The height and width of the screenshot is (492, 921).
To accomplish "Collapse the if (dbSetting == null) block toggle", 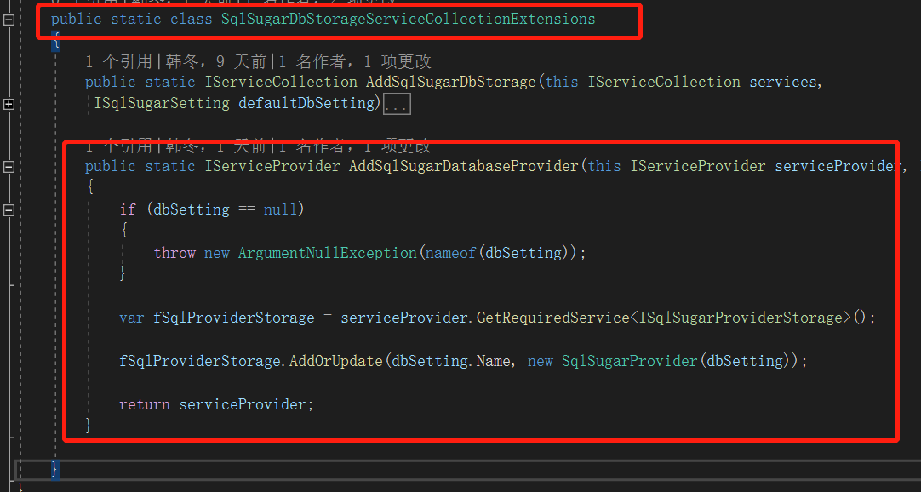I will pyautogui.click(x=9, y=209).
